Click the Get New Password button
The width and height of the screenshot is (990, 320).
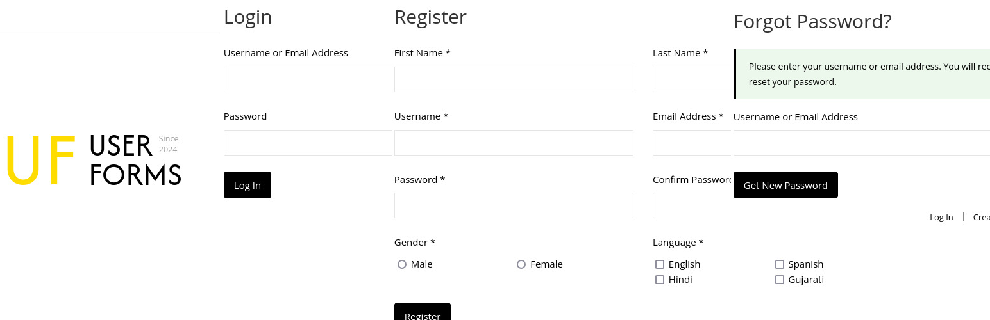point(785,185)
